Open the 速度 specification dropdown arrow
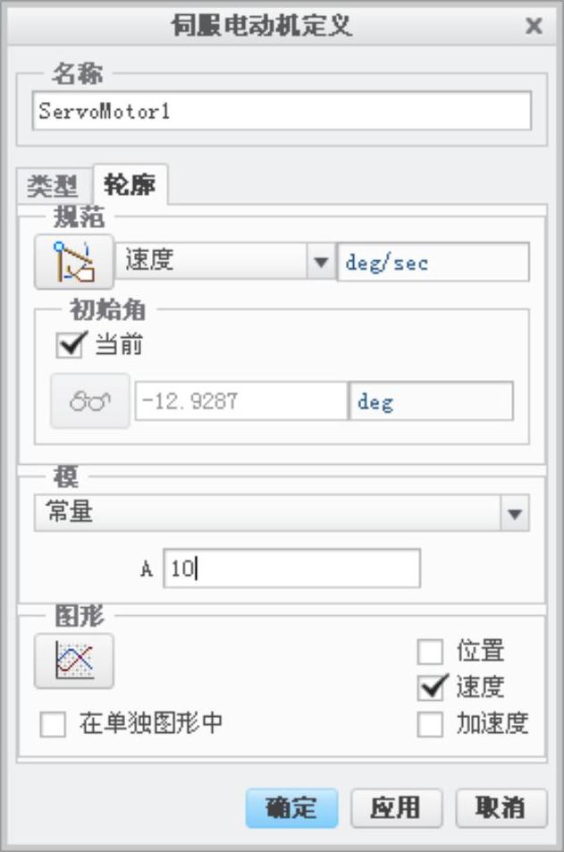The image size is (564, 852). click(x=321, y=262)
